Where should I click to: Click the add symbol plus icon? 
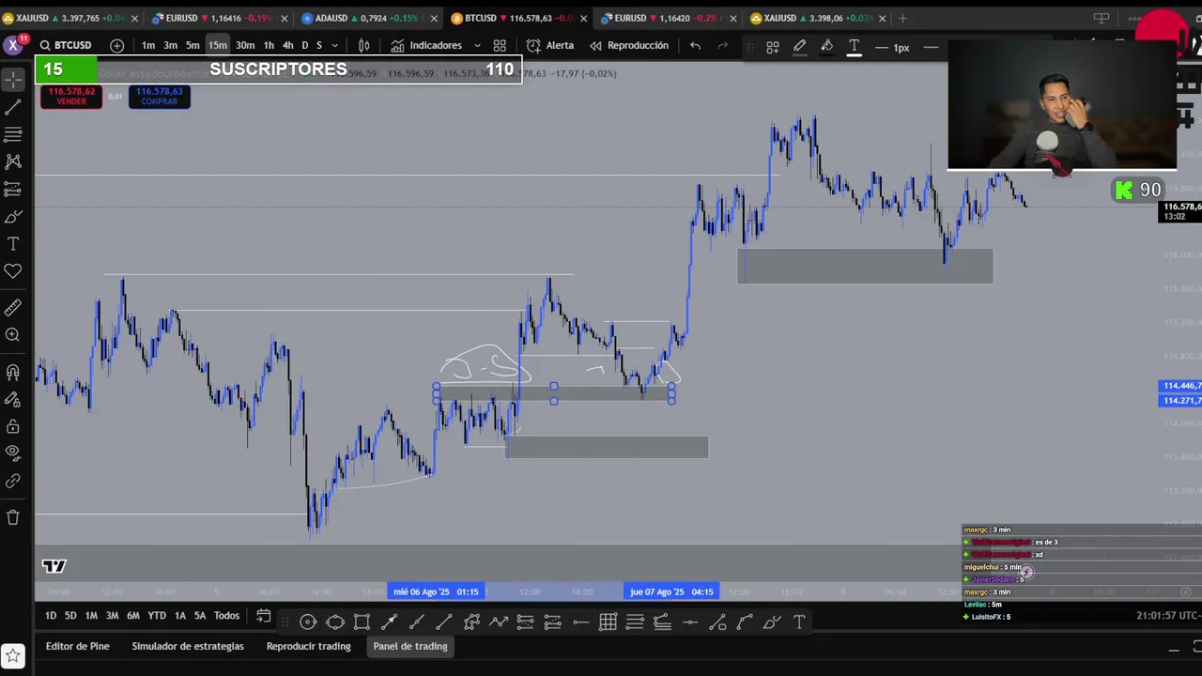[116, 45]
